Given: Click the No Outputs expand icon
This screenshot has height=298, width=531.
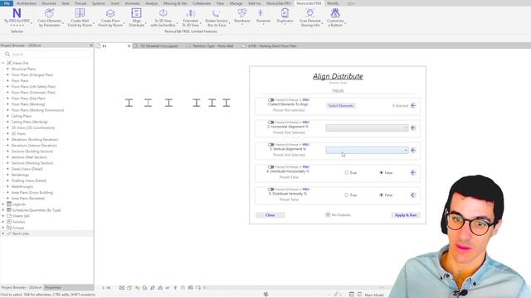Looking at the screenshot, I should point(328,214).
